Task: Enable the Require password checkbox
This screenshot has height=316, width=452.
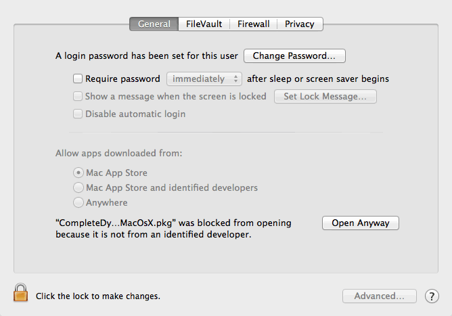Action: pos(78,78)
